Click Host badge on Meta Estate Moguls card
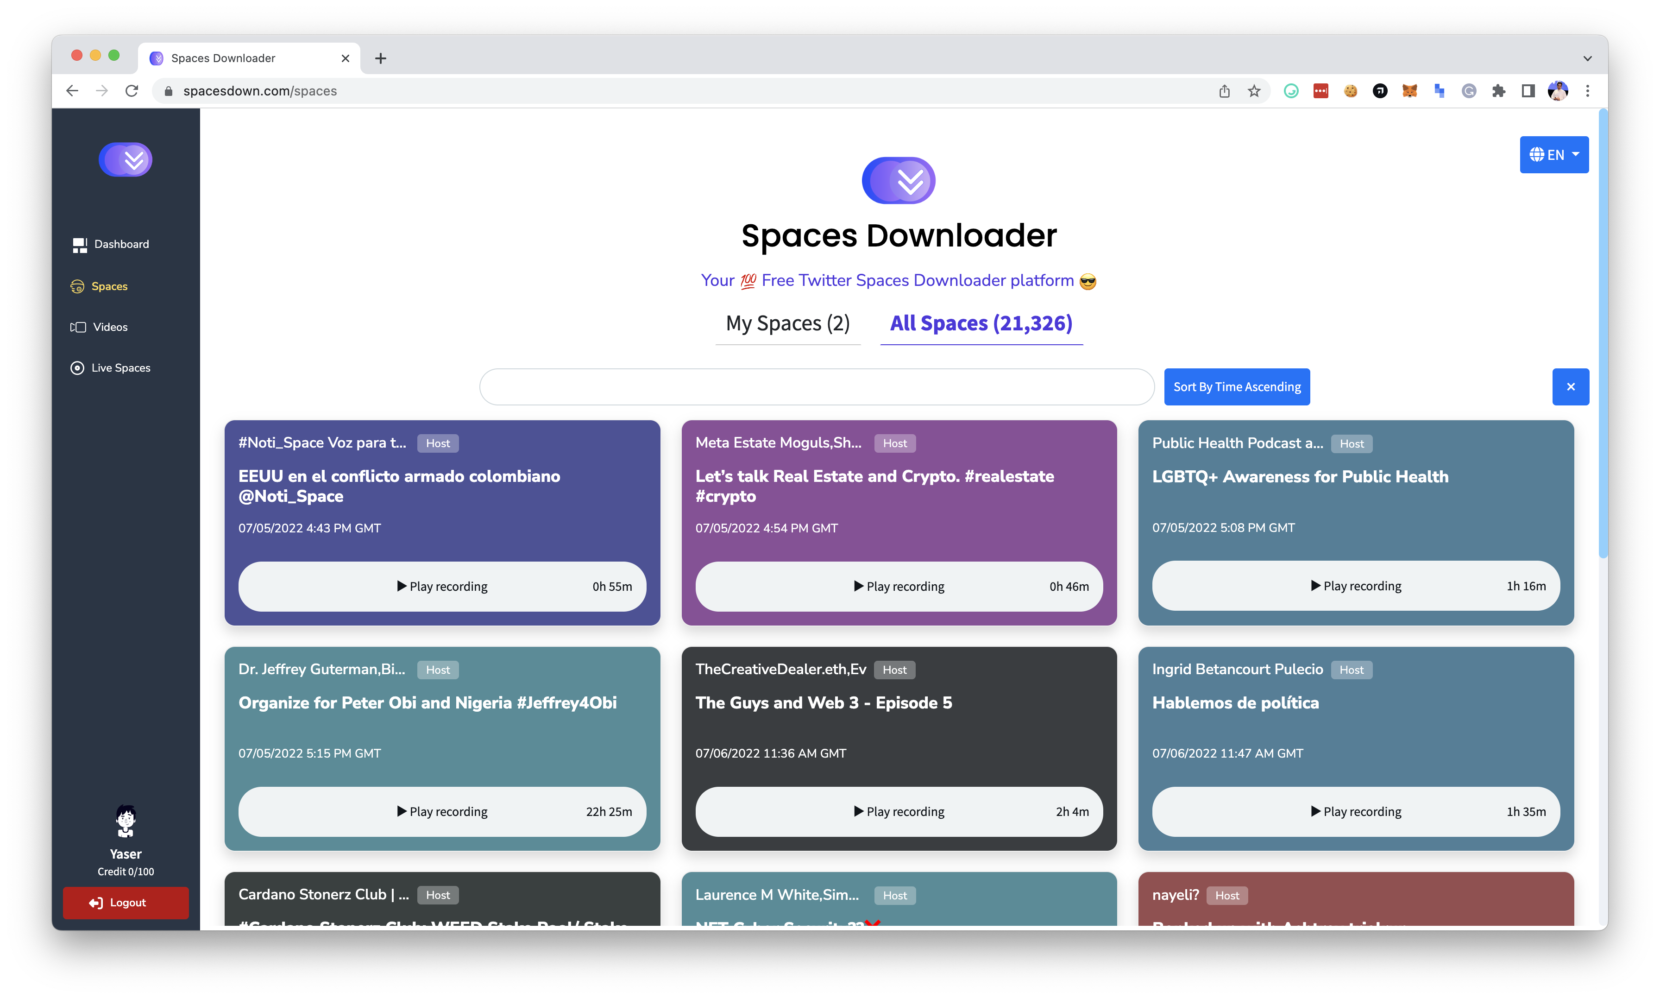The width and height of the screenshot is (1660, 999). click(x=894, y=443)
